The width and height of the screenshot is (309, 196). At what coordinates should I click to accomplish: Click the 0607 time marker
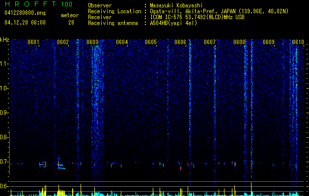[x=210, y=42]
